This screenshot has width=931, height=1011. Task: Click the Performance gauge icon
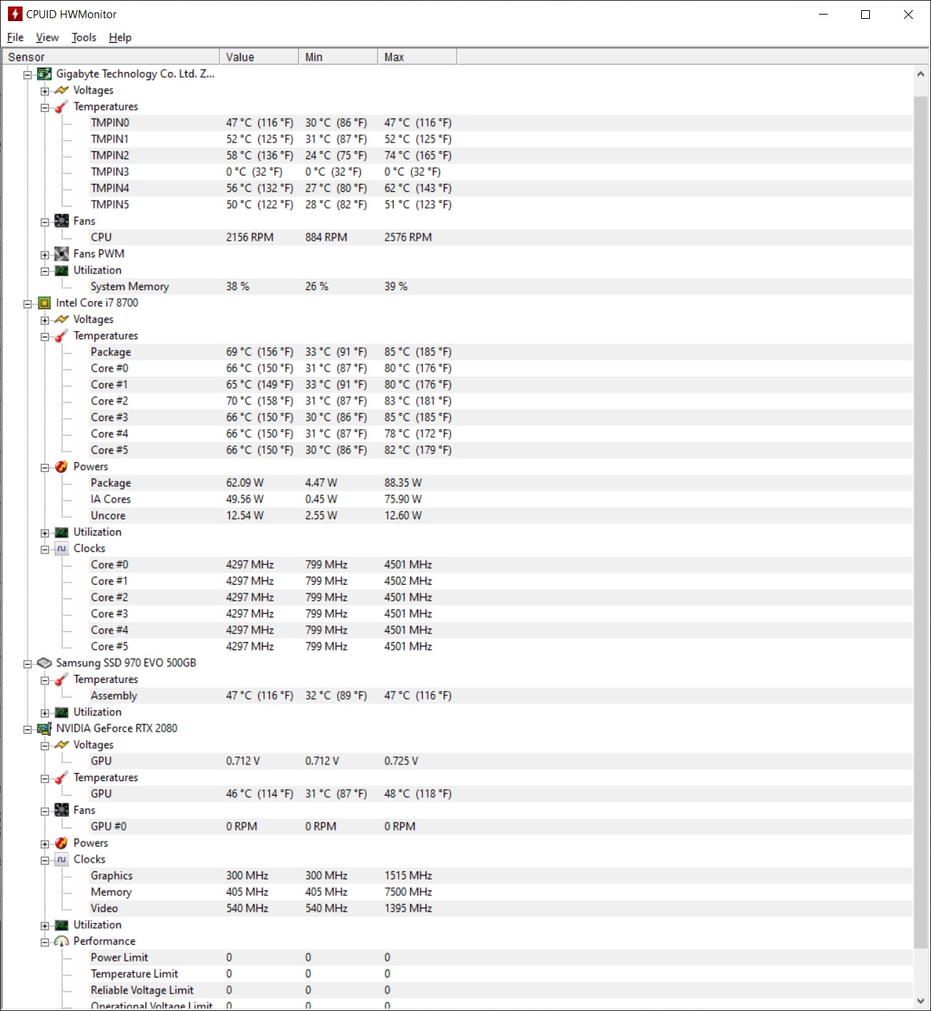62,941
